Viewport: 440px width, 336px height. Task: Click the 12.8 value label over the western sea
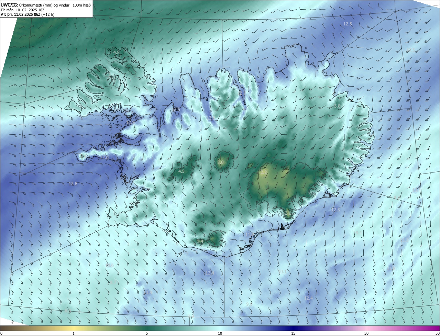73,184
